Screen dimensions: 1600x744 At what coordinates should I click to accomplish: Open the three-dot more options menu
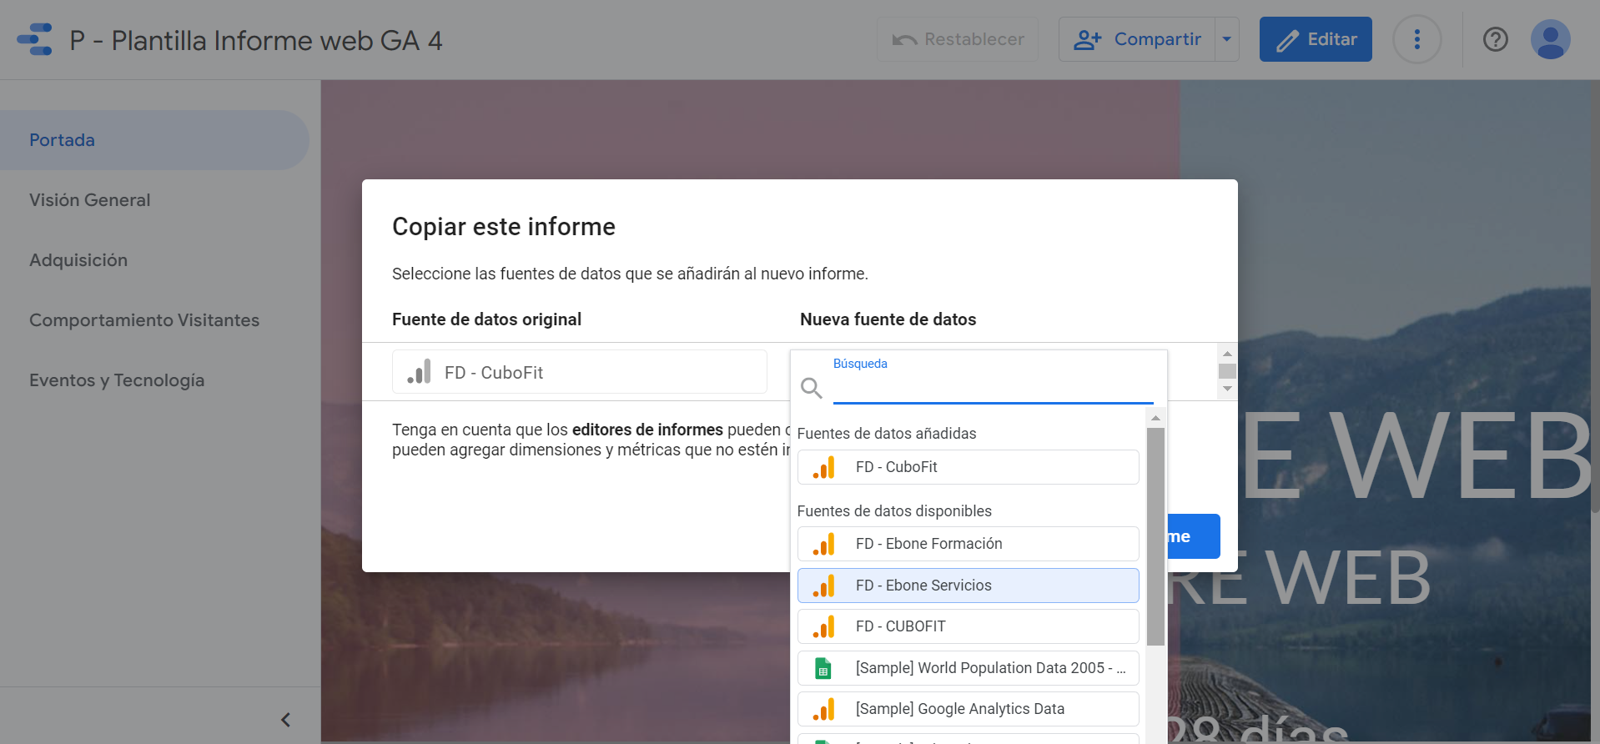coord(1416,39)
